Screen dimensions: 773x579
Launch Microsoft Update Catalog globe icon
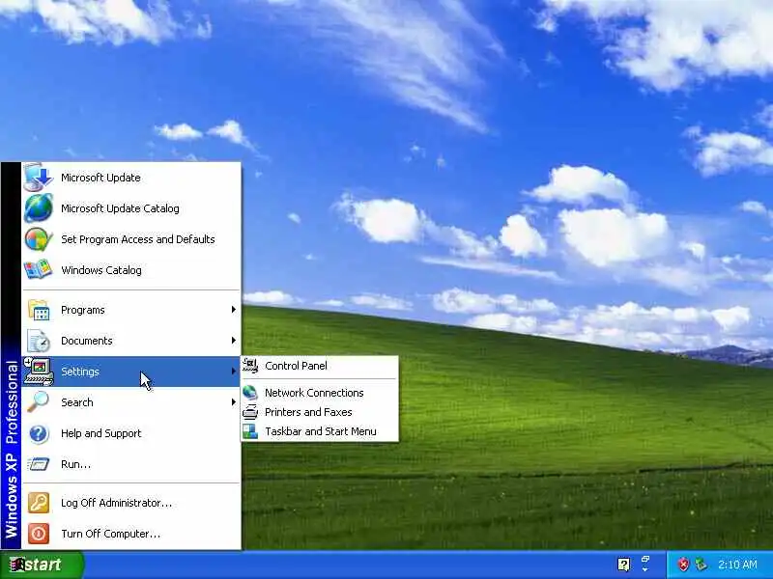coord(39,207)
